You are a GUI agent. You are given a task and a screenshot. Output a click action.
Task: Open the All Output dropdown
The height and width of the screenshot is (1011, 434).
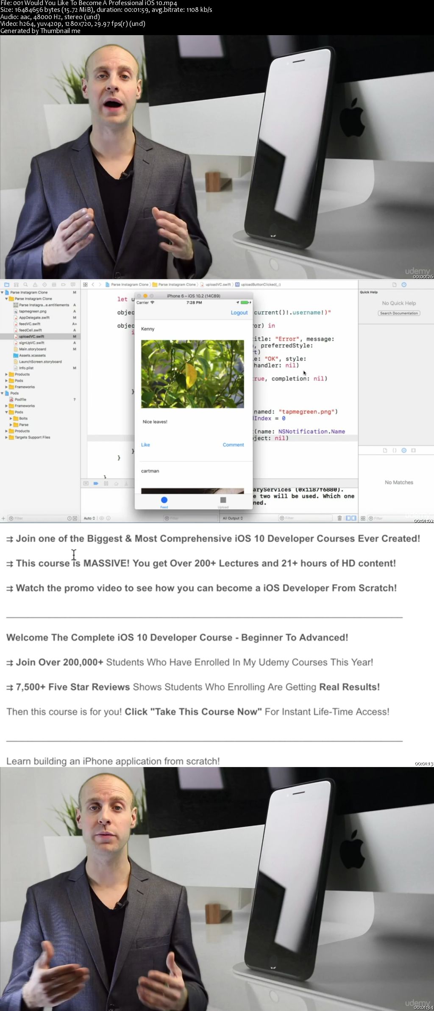pyautogui.click(x=233, y=518)
